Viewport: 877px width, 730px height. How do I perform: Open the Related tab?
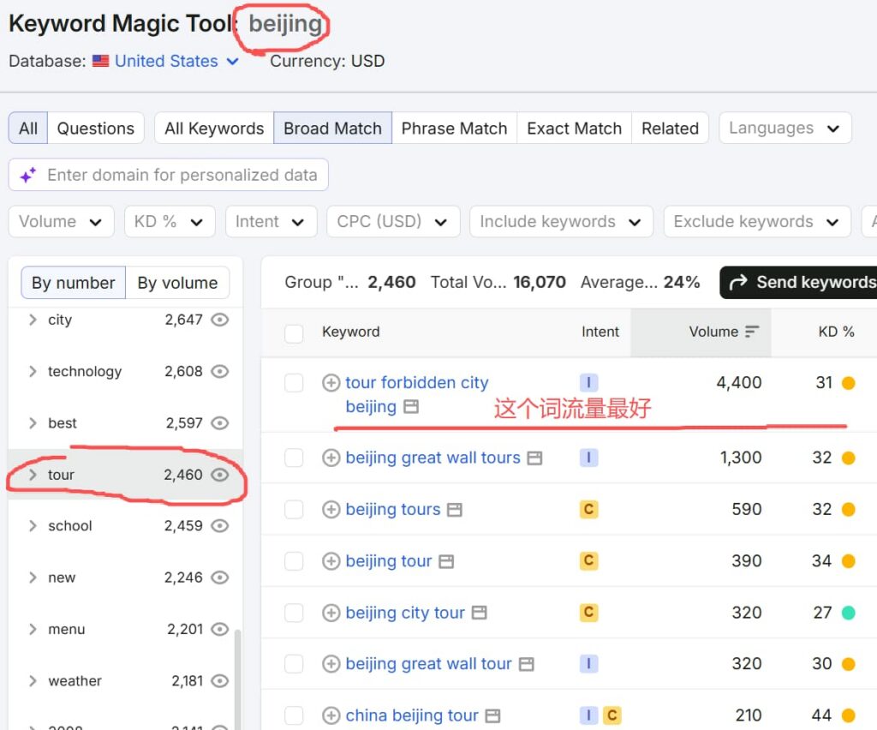(x=670, y=129)
